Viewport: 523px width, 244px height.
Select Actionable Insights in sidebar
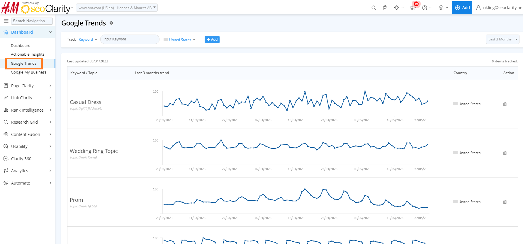point(28,54)
